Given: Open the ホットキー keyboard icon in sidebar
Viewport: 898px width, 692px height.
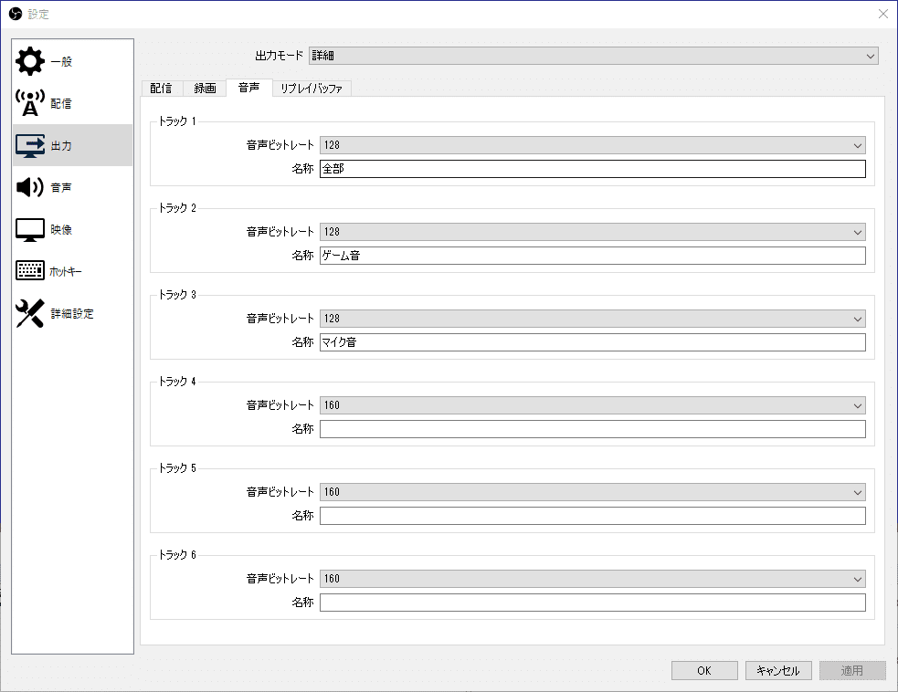Looking at the screenshot, I should click(x=30, y=271).
